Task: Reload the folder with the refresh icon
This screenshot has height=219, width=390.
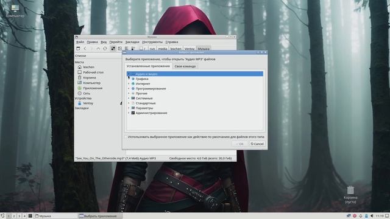Action: click(x=105, y=49)
